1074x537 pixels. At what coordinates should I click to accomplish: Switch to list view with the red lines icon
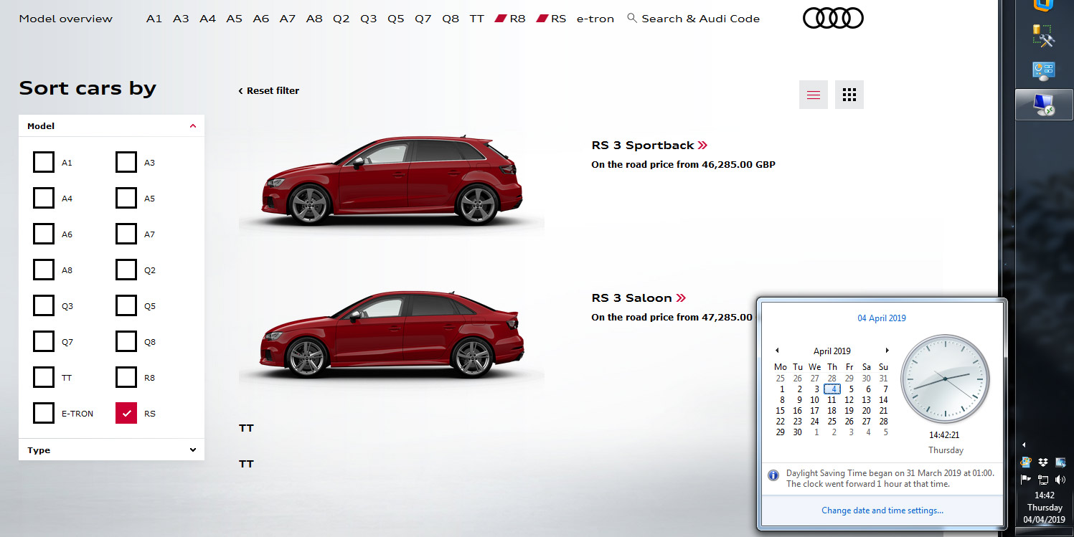tap(814, 95)
